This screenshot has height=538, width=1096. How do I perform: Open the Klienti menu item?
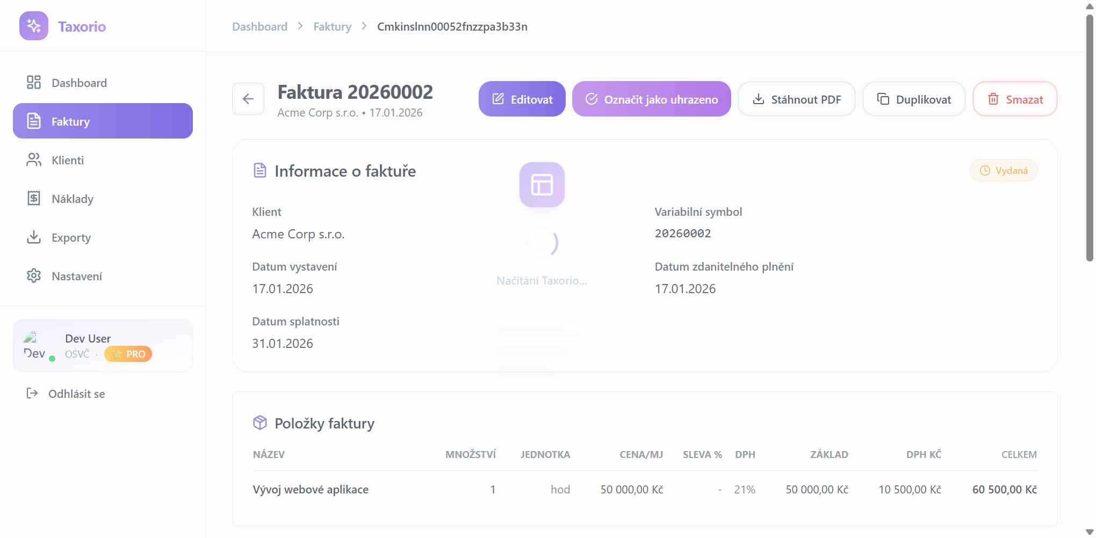[x=68, y=160]
